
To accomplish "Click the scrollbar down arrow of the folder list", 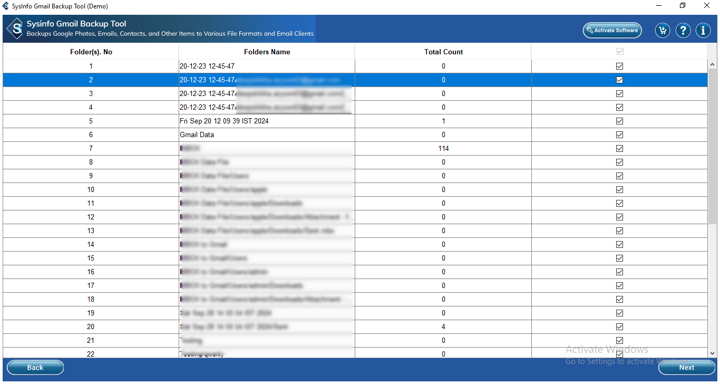I will tap(712, 353).
